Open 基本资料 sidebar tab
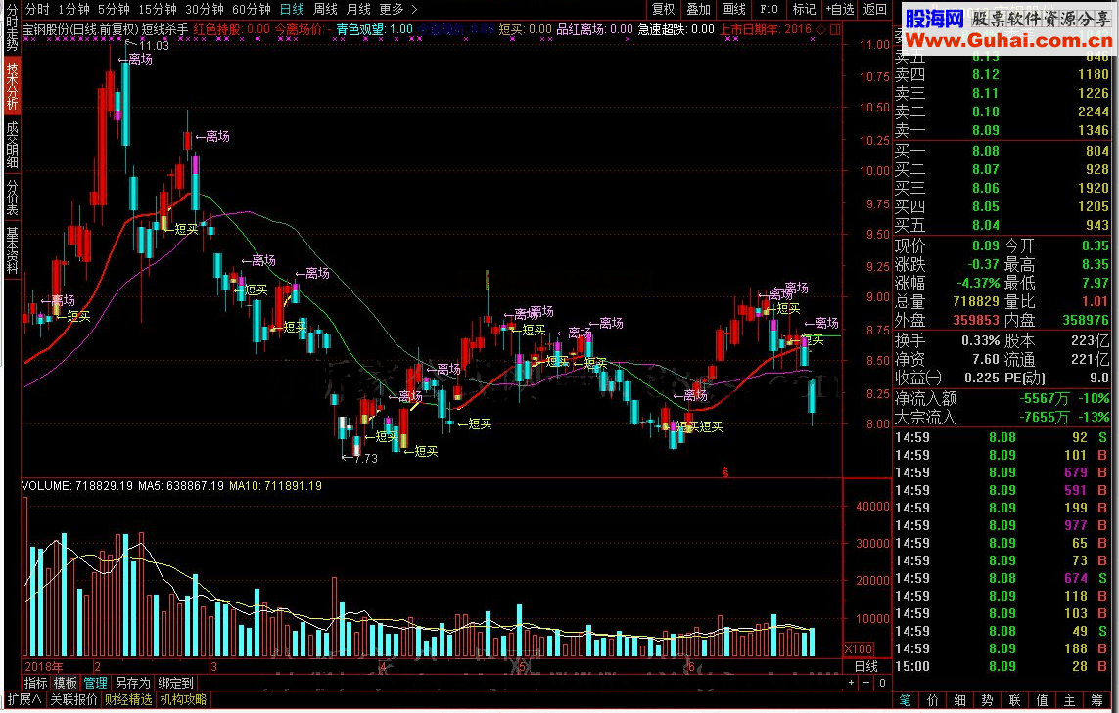 [12, 250]
